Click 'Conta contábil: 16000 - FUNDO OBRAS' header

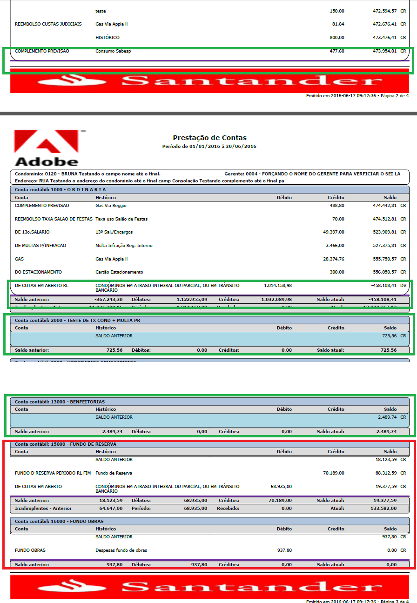pos(209,522)
